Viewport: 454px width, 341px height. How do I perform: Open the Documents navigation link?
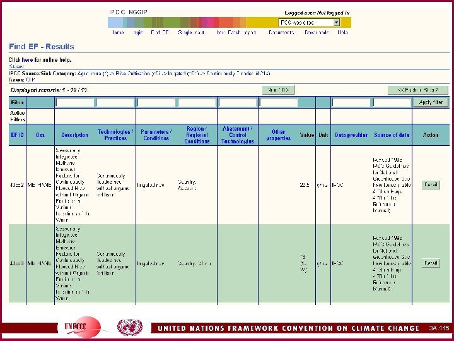tap(281, 32)
